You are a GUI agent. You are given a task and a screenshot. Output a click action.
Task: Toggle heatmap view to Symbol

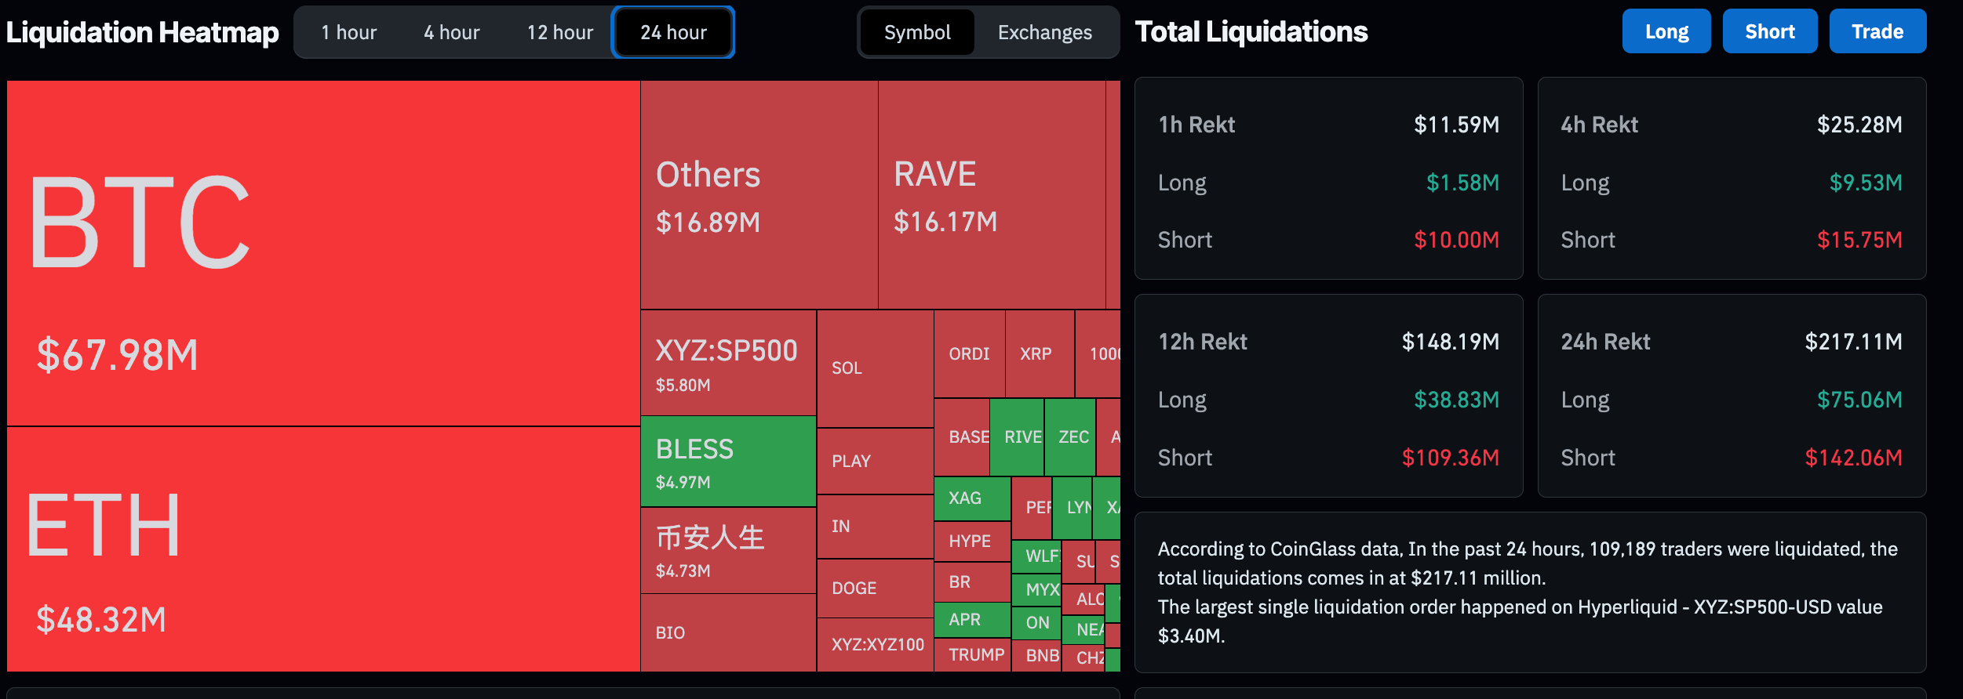(917, 32)
